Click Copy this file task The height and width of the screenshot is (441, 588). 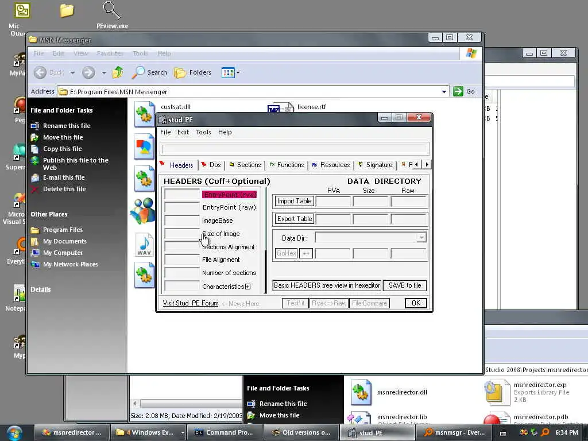point(62,149)
